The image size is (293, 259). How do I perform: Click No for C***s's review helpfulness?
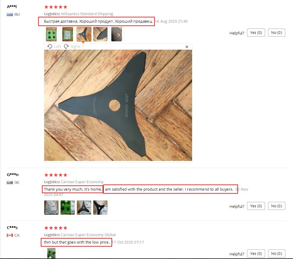276,253
